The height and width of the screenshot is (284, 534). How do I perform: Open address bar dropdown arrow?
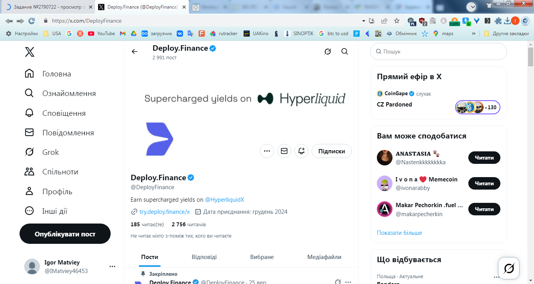(x=364, y=21)
